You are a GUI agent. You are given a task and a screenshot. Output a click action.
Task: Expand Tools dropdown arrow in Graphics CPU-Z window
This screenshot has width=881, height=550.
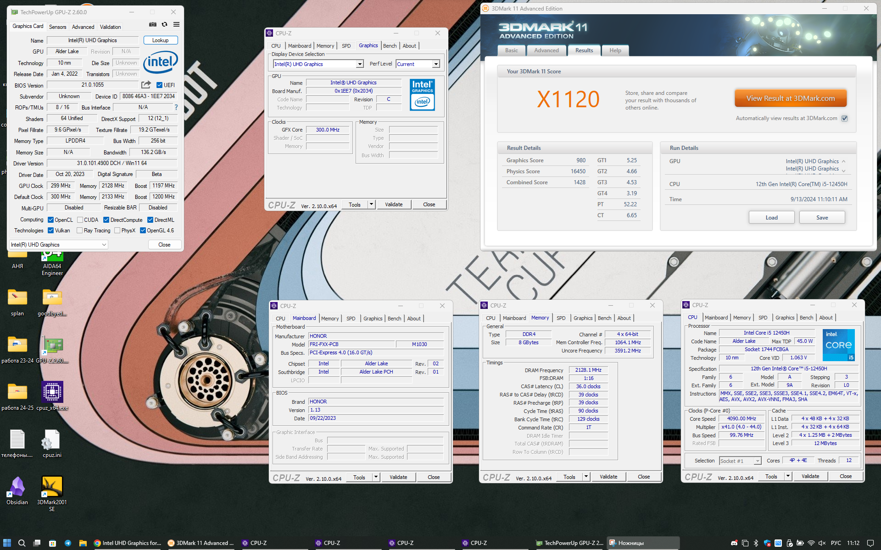pos(371,204)
